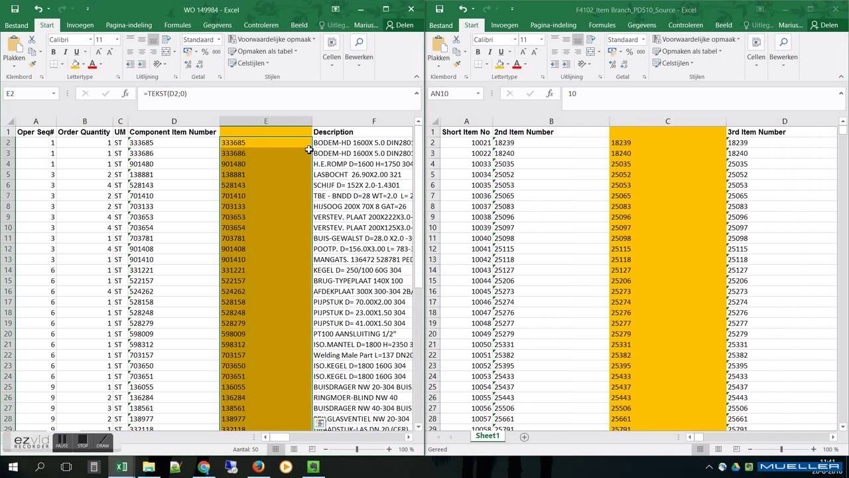849x478 pixels.
Task: Increase decimal places in WO 149984 window
Action: coord(188,64)
